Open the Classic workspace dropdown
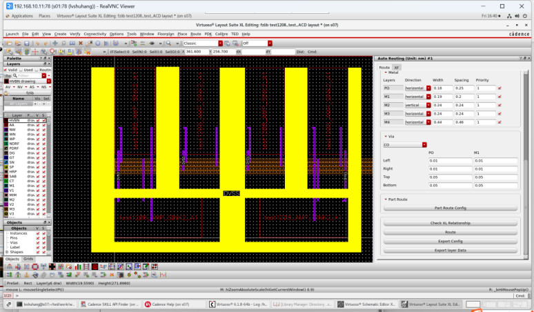The height and width of the screenshot is (312, 534). [220, 43]
